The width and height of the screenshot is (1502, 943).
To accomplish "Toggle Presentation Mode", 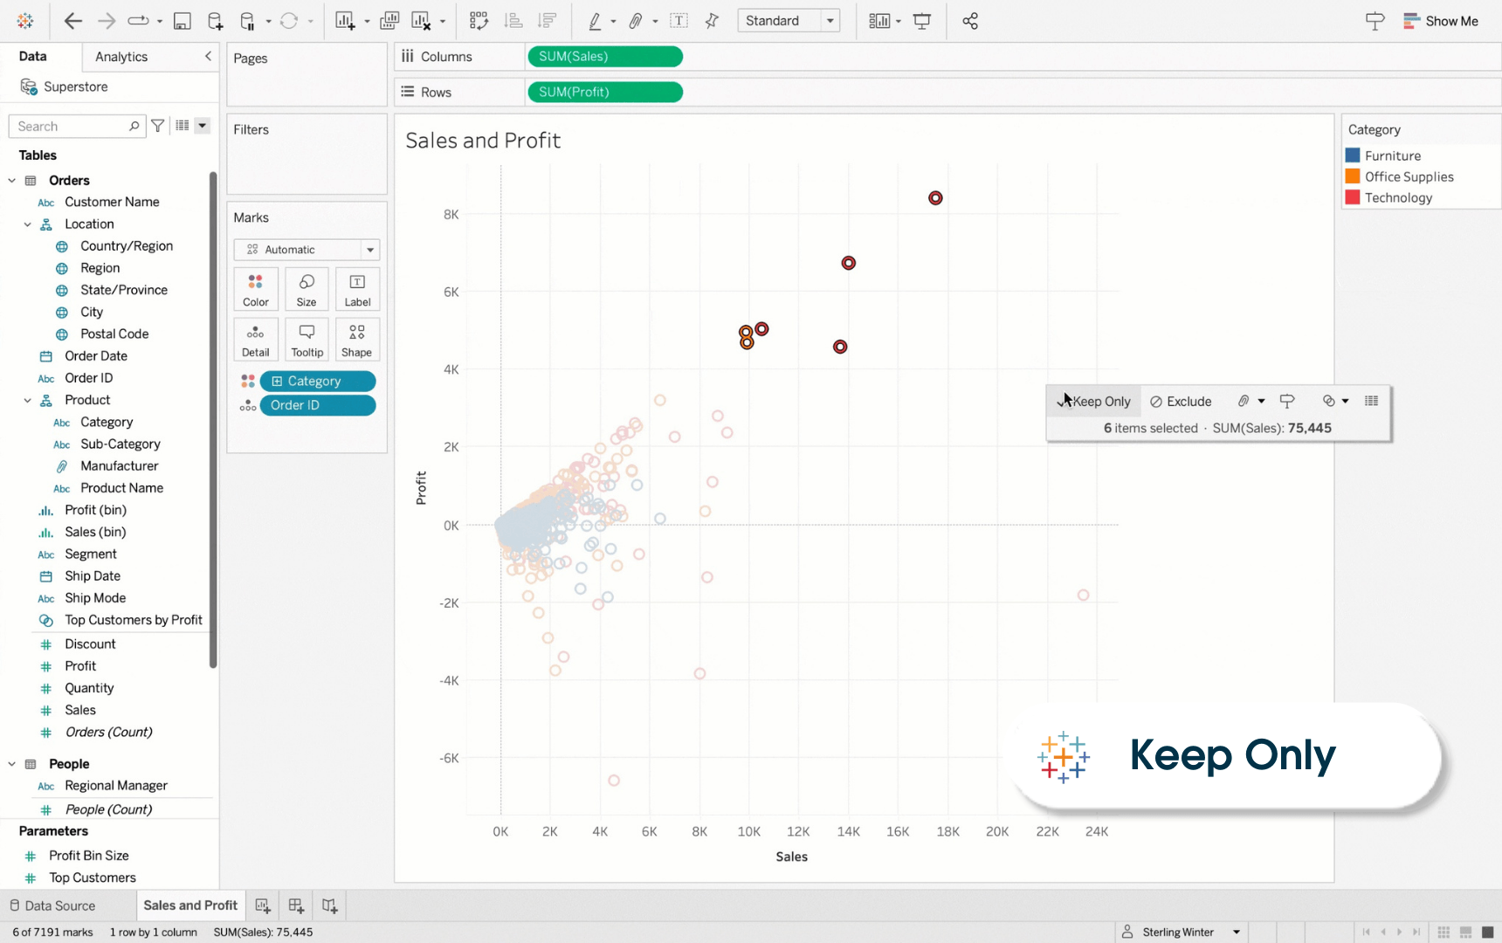I will pos(922,20).
